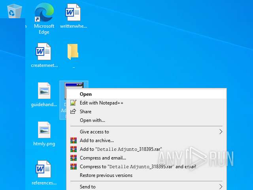Select the Microsoft Edge shortcut icon
Screen dimensions: 253x190
click(44, 12)
